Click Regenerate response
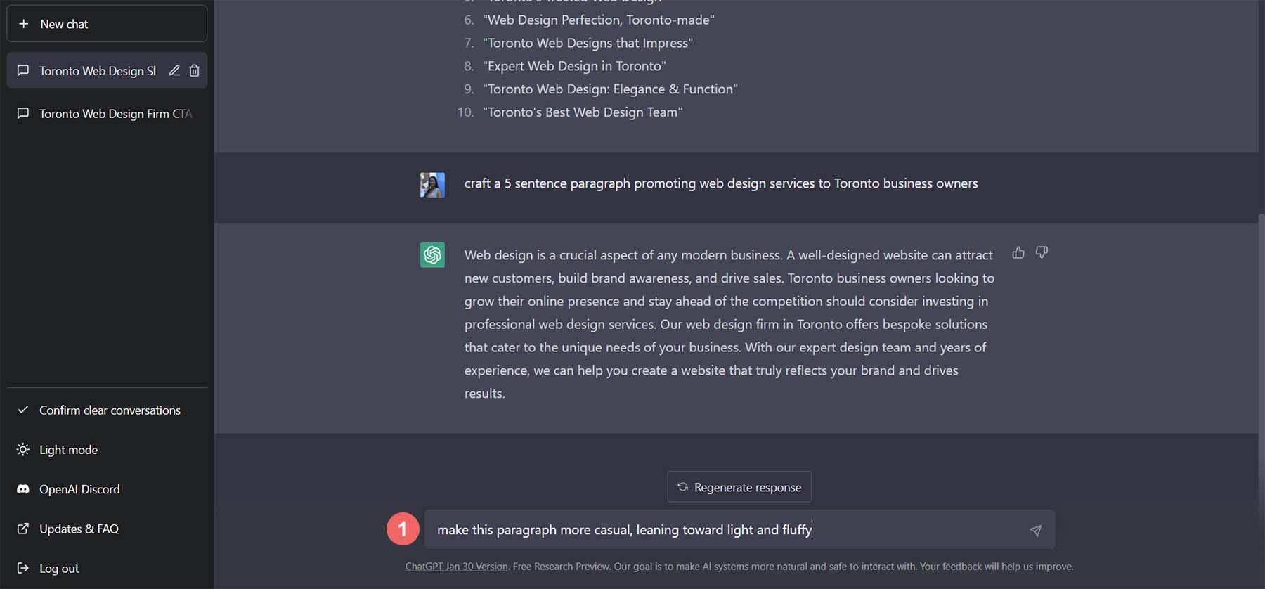This screenshot has width=1265, height=589. pos(739,486)
